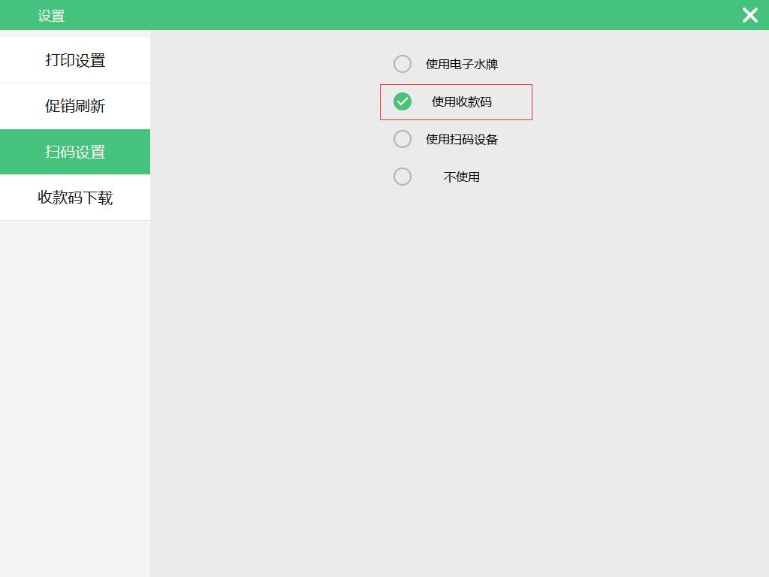The image size is (769, 577).
Task: Click the 不使用 label text
Action: click(x=462, y=177)
